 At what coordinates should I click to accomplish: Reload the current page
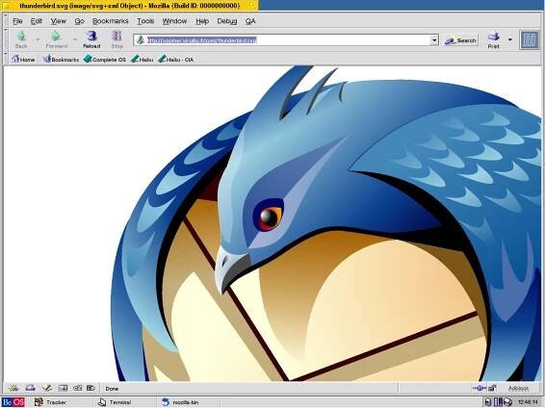click(91, 39)
